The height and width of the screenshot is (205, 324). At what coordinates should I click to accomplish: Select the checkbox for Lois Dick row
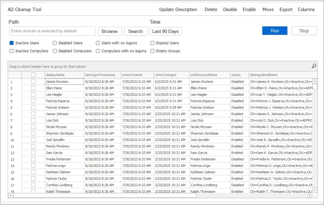tap(33, 120)
